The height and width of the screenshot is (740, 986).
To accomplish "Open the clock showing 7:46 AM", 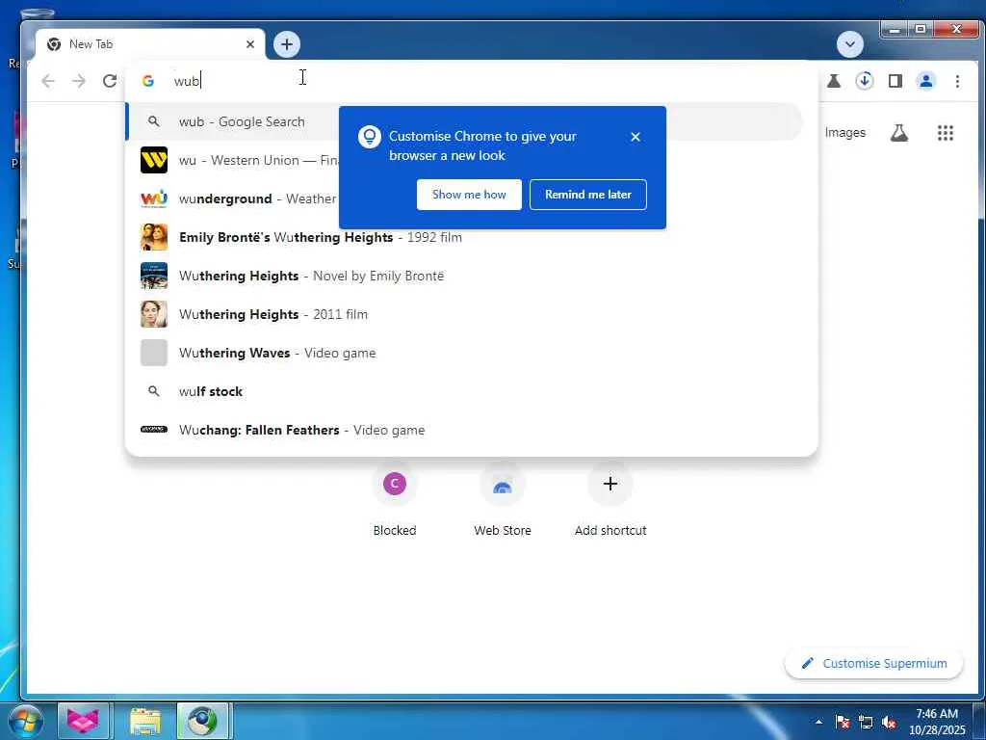I will click(937, 721).
